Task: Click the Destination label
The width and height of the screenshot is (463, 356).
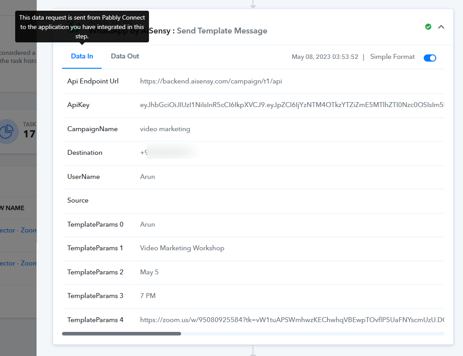Action: pyautogui.click(x=85, y=153)
